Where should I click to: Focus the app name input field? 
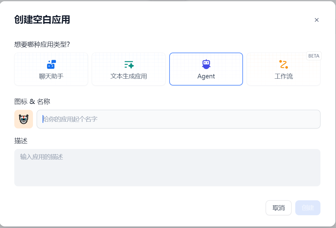coord(179,119)
